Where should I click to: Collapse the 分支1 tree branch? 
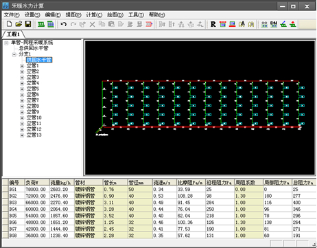pyautogui.click(x=14, y=54)
